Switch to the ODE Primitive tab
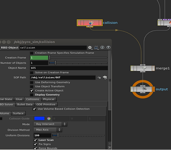 (x=46, y=104)
